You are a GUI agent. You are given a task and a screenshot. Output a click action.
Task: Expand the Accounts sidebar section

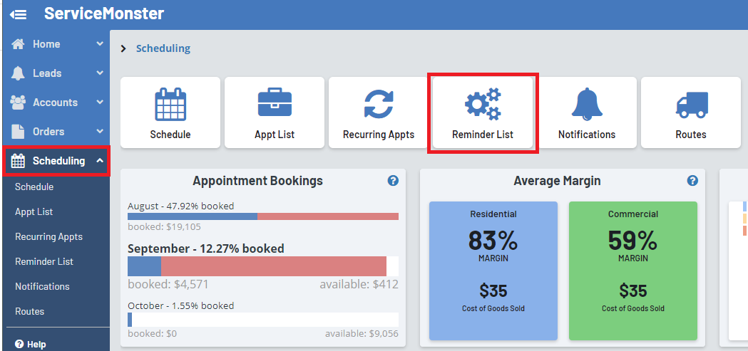click(56, 103)
